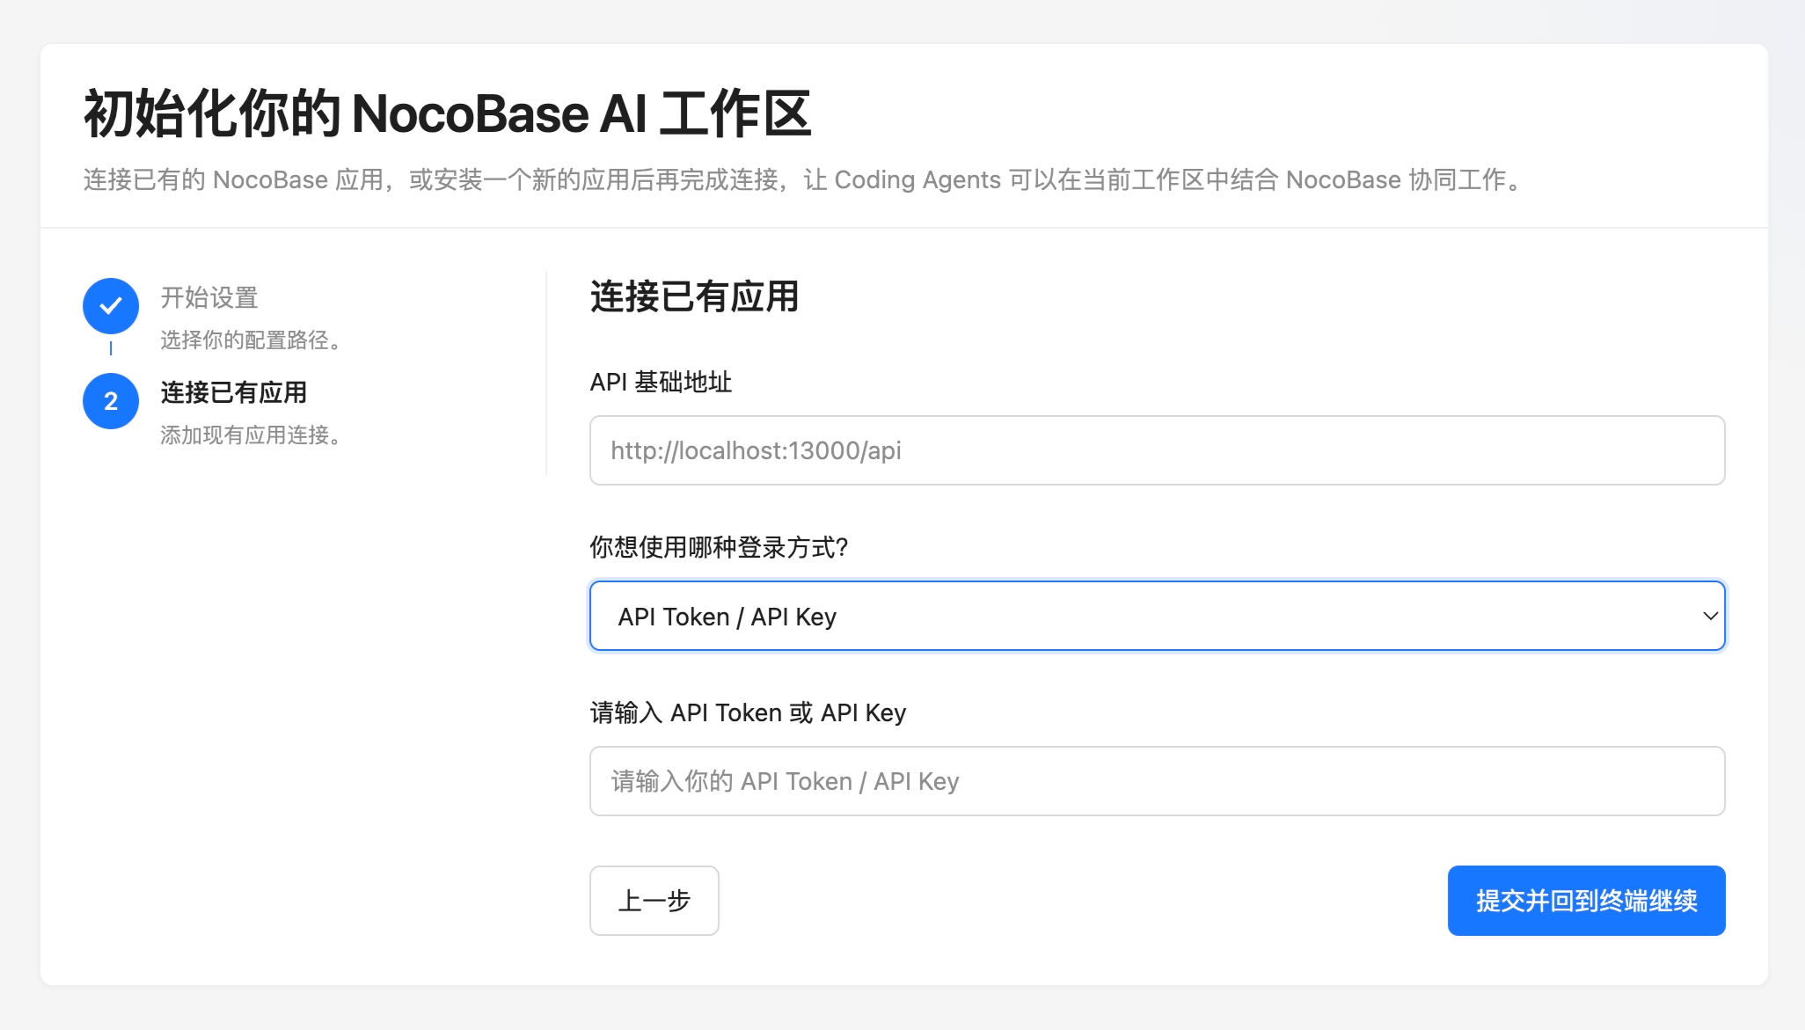Image resolution: width=1805 pixels, height=1030 pixels.
Task: Click the API 基础地址 label
Action: coord(661,382)
